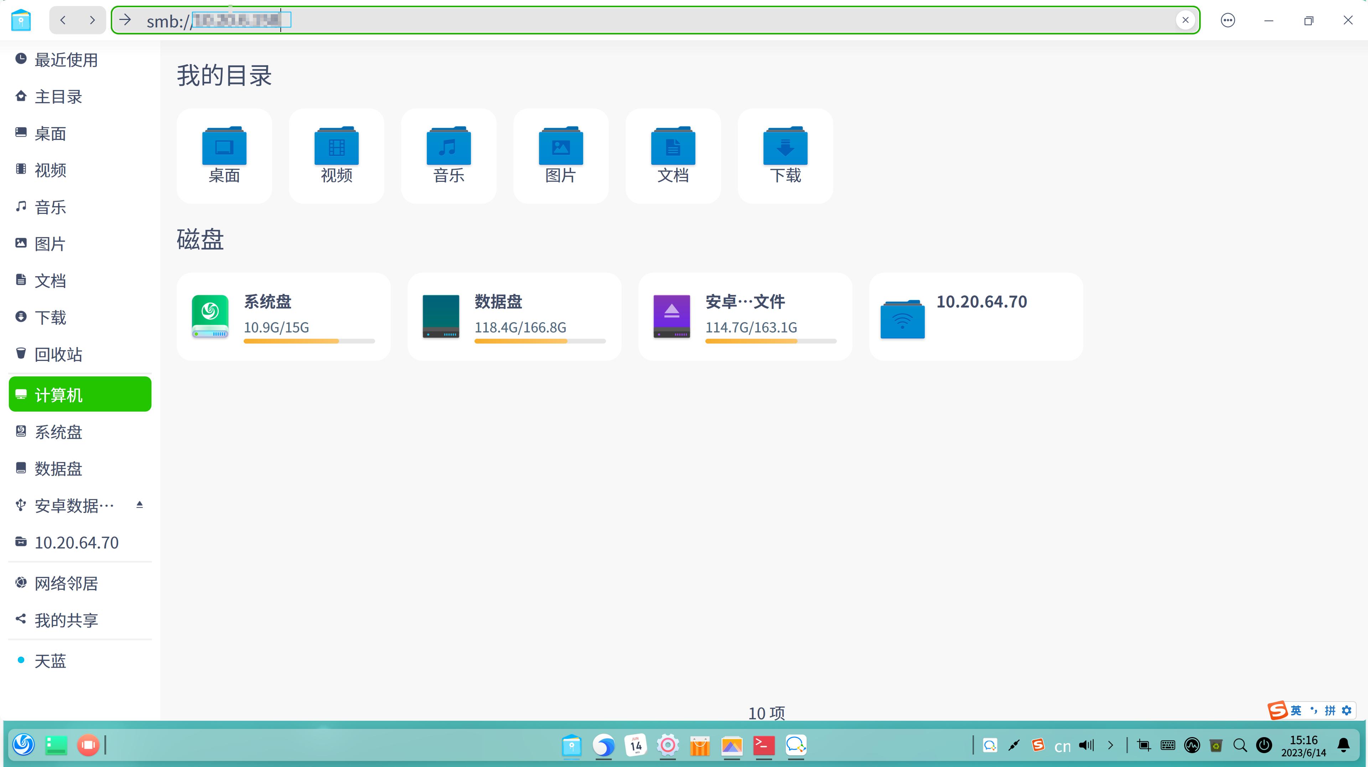Click the cn keyboard layout indicator
The width and height of the screenshot is (1368, 767).
pyautogui.click(x=1062, y=746)
